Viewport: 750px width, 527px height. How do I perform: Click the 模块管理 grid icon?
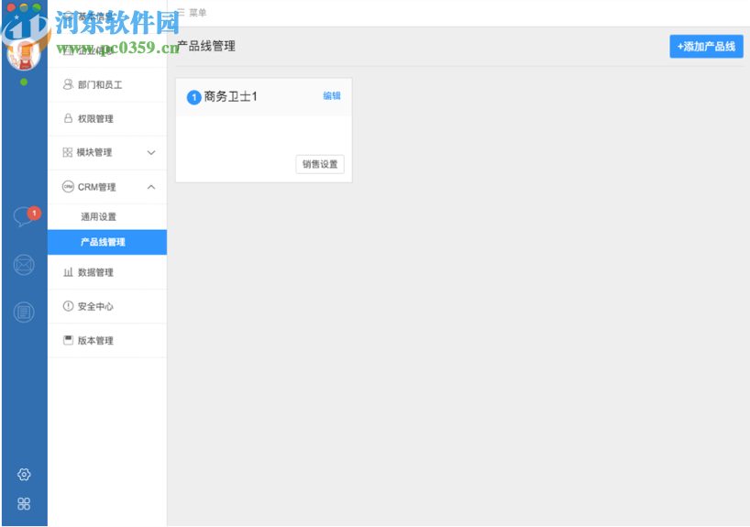point(68,152)
